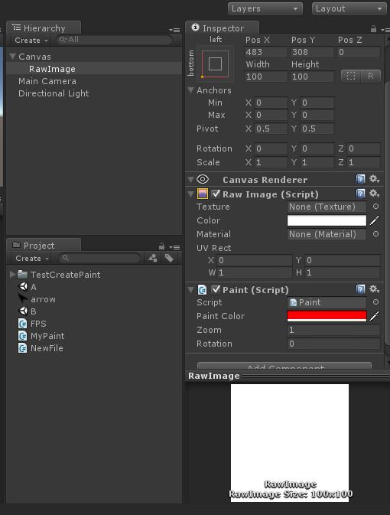Select the arrow texture asset
Screen dimensions: 390x515
click(37, 299)
